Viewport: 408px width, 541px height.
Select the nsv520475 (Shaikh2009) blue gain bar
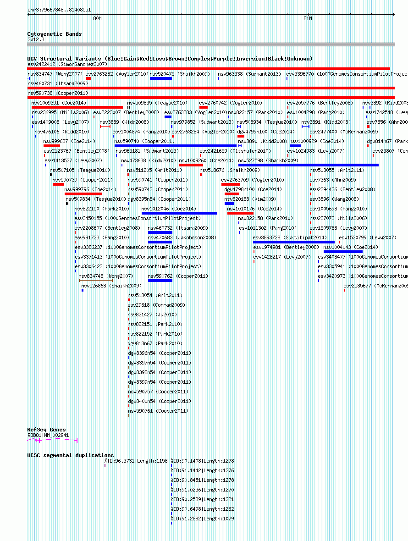coord(161,79)
